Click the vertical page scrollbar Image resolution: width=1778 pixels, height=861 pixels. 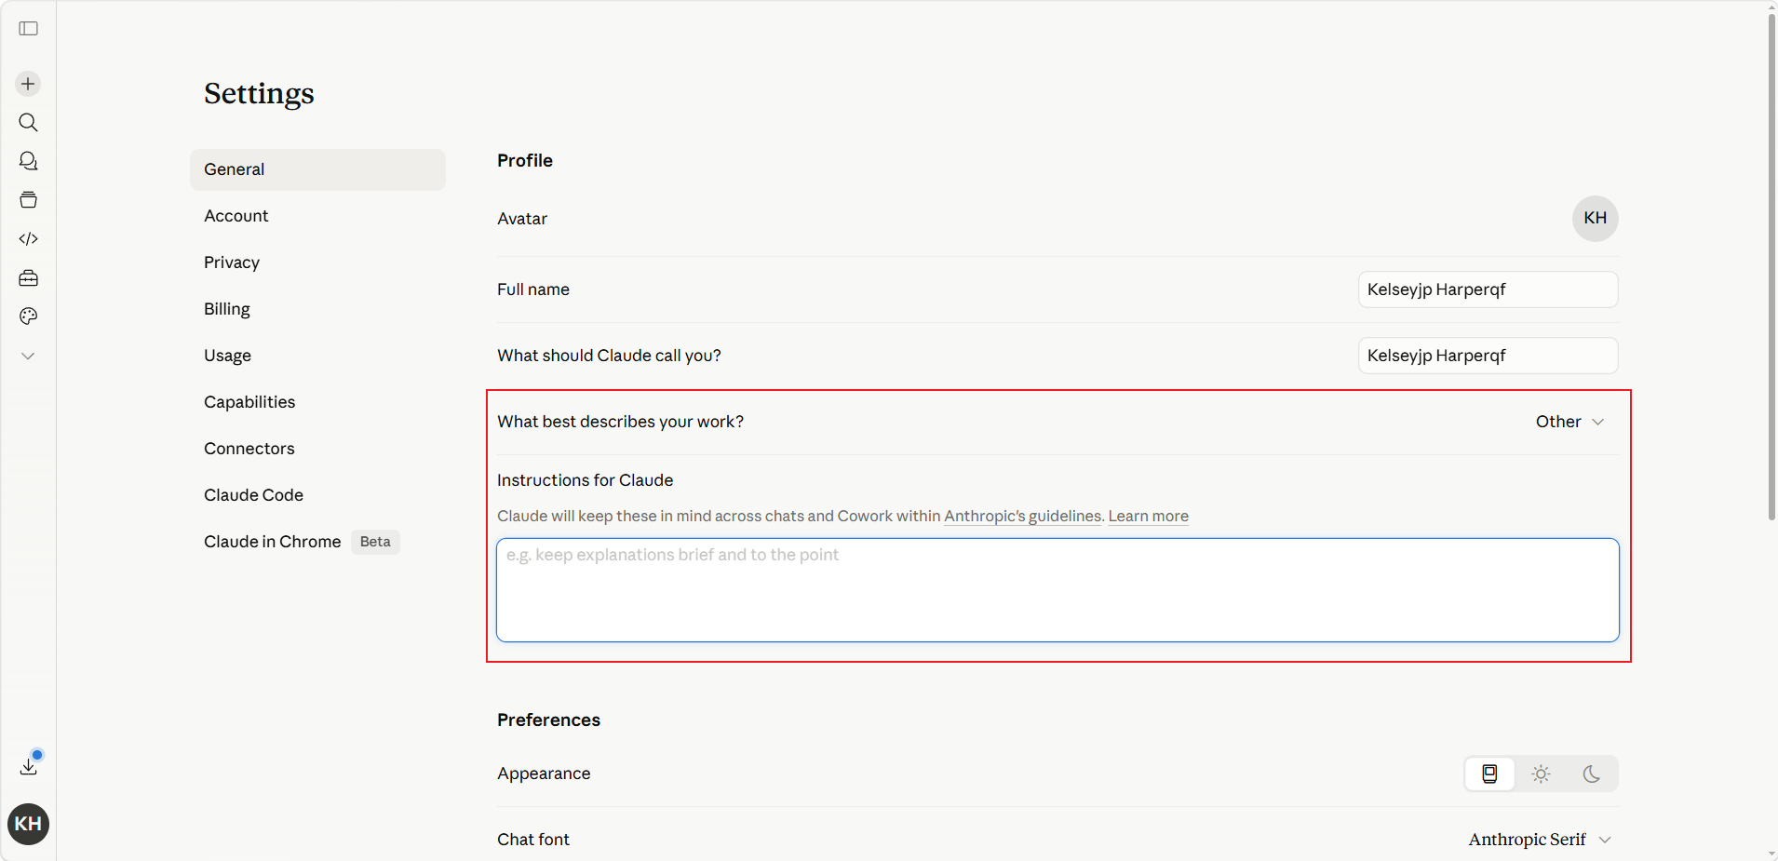tap(1771, 265)
